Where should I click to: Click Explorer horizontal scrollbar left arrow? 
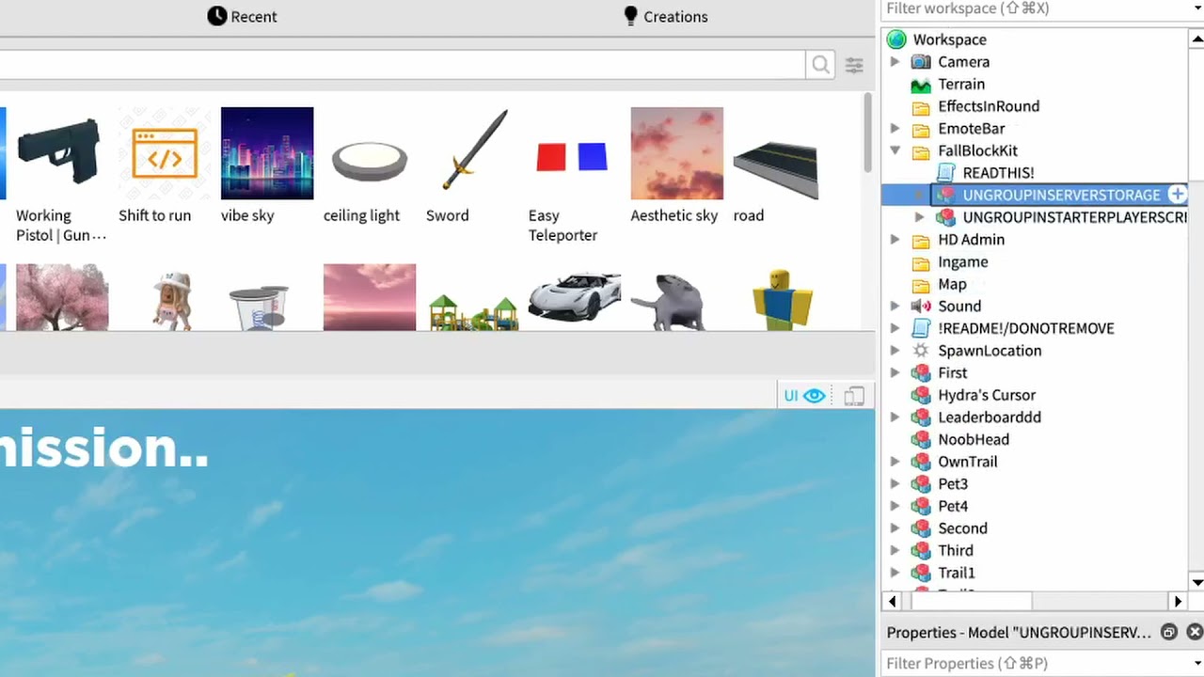click(892, 601)
